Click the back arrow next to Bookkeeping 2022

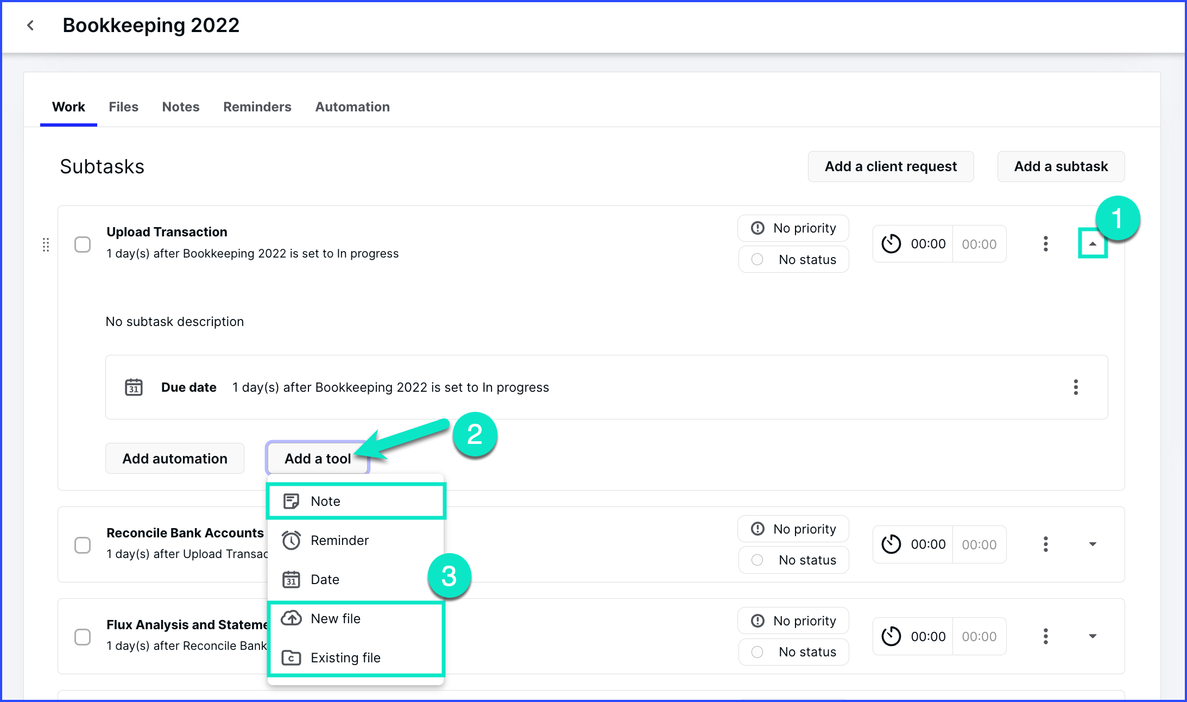click(x=30, y=25)
